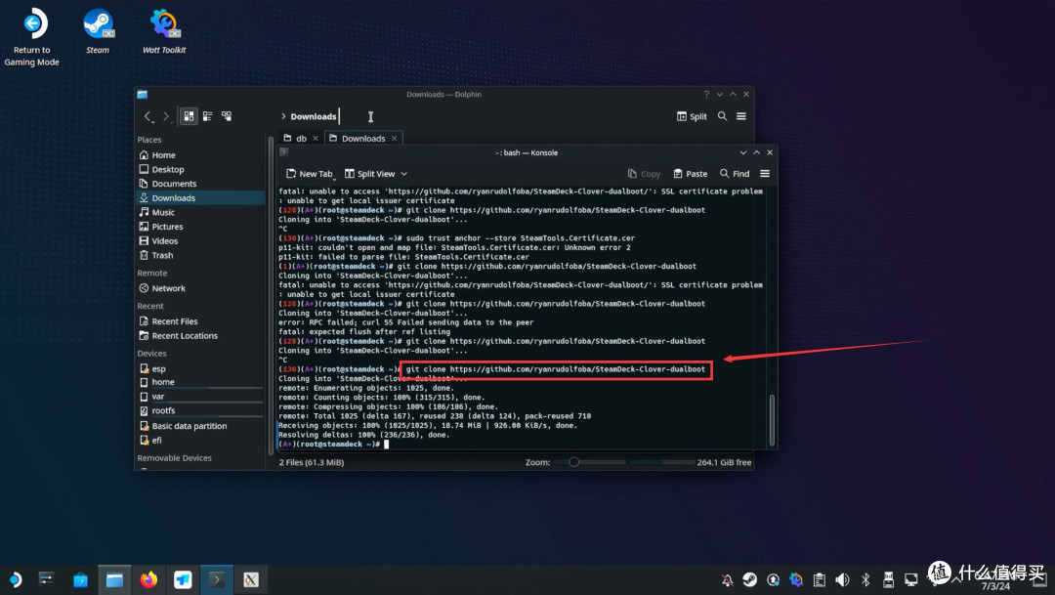Click the 2 Files (61.3 MiB) status text
The image size is (1055, 595).
[x=312, y=462]
